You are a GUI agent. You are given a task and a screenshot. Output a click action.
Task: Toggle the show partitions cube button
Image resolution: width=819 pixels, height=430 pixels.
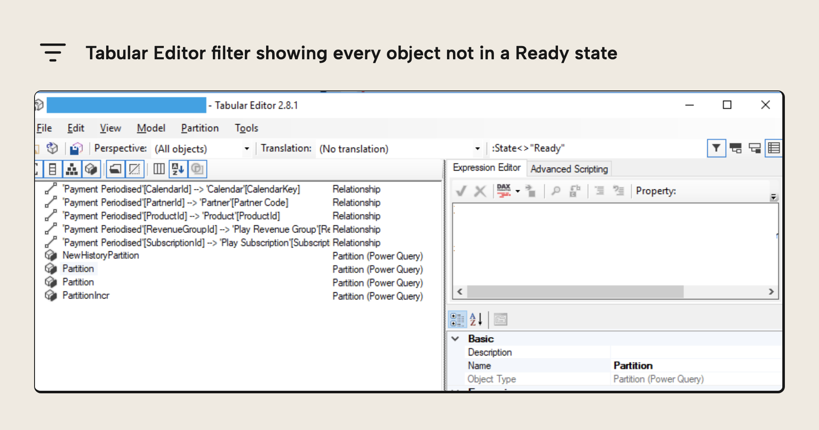click(91, 169)
